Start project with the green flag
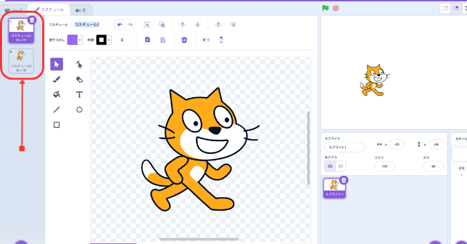Screen dimensions: 467x244 point(325,8)
